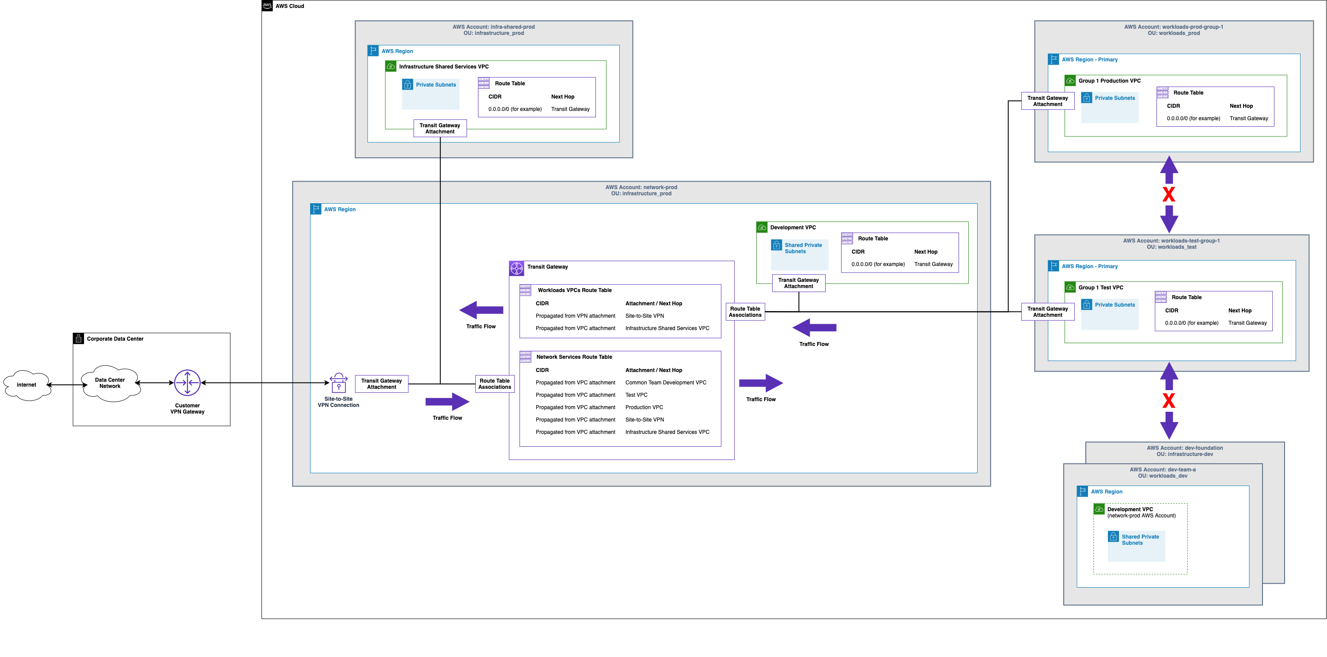Click the Private Subnets lock icon in Production VPC
This screenshot has width=1327, height=657.
click(x=1086, y=98)
